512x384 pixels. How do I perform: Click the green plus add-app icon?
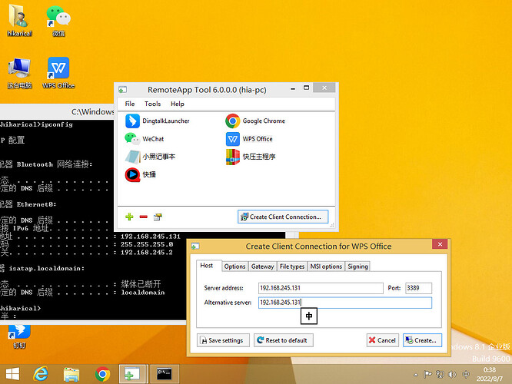click(129, 217)
